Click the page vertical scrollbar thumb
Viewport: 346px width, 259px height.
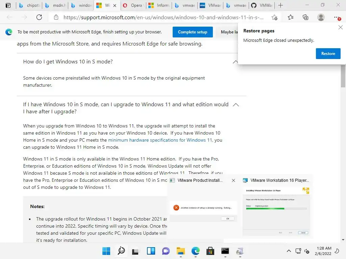[x=343, y=76]
